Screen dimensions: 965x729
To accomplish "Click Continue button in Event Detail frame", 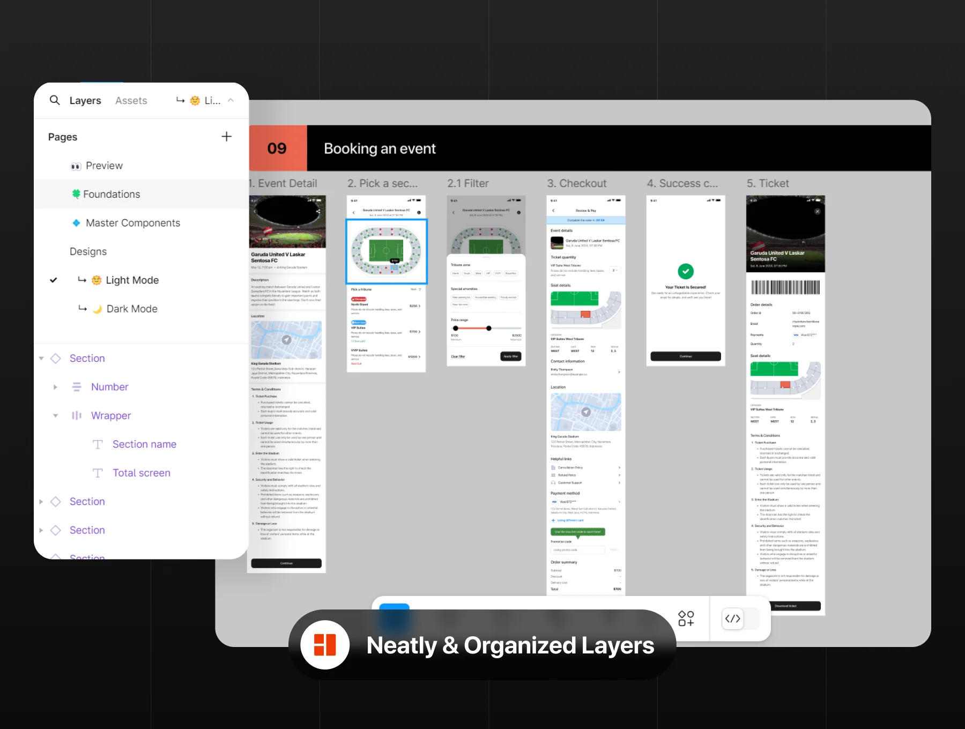I will 286,563.
